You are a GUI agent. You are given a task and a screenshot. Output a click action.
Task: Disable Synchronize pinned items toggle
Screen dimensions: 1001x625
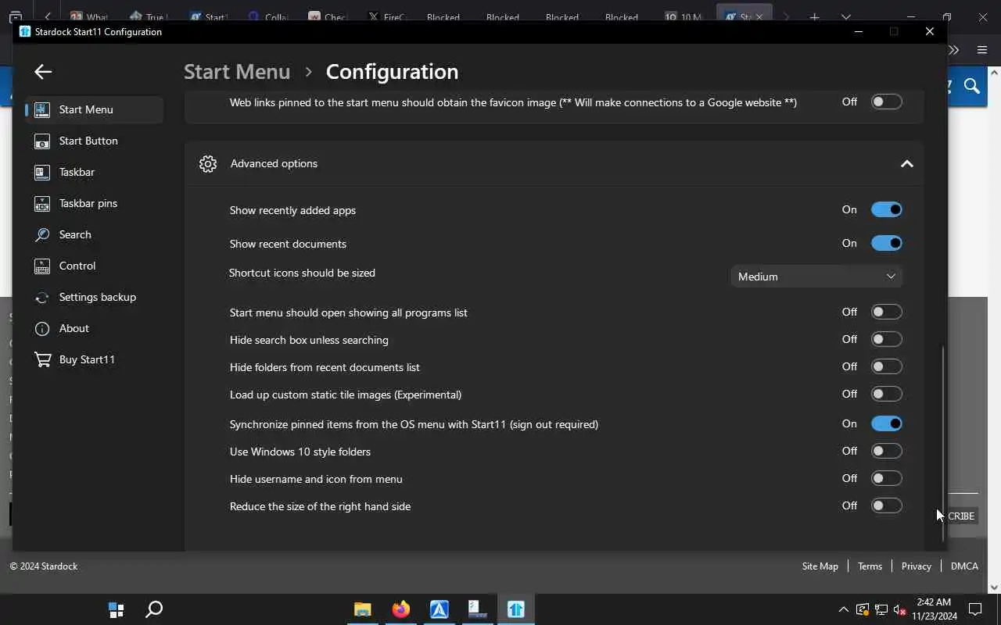click(886, 423)
